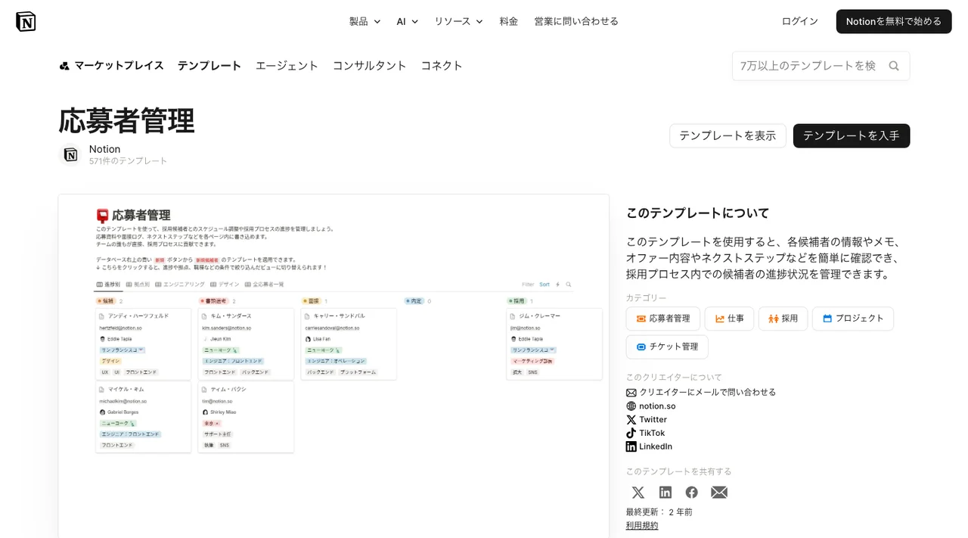This screenshot has width=968, height=538.
Task: Open 営業に問い合わせる link
Action: point(576,21)
